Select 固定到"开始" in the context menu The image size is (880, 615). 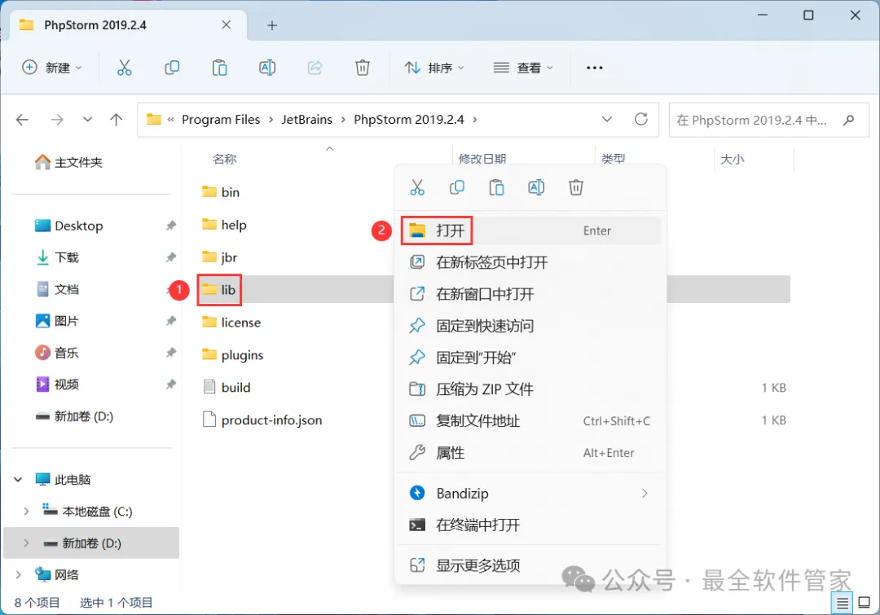coord(530,358)
